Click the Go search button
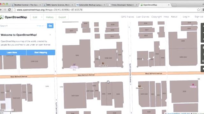 click(50, 26)
